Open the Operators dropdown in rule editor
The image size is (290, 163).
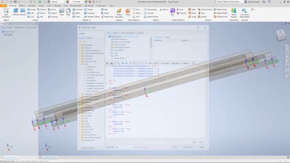[176, 63]
